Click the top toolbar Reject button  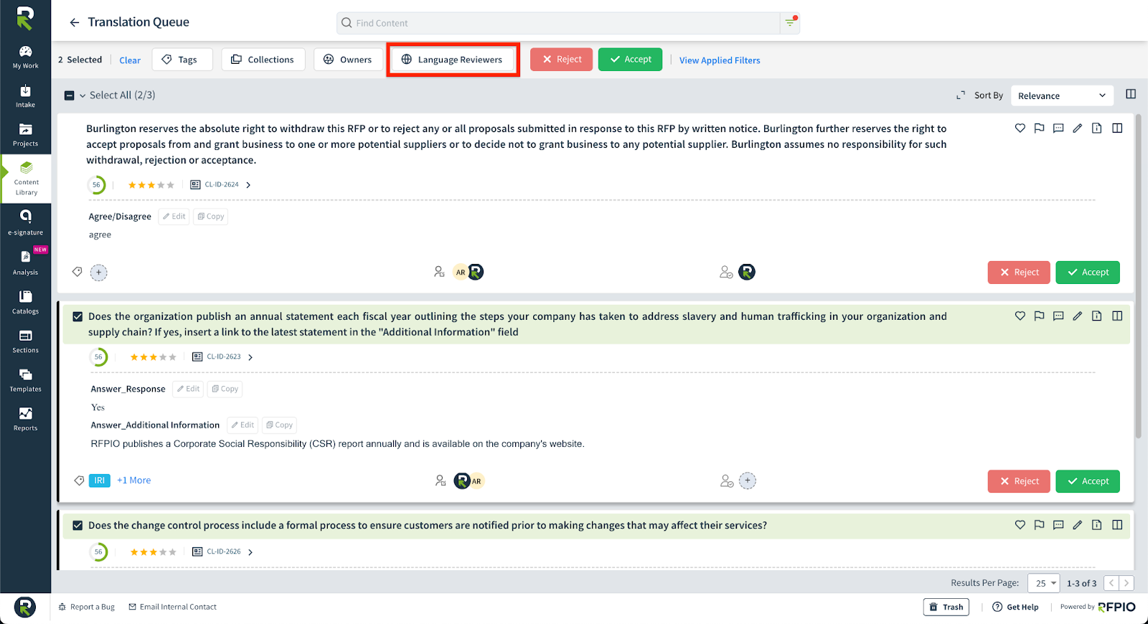point(562,60)
